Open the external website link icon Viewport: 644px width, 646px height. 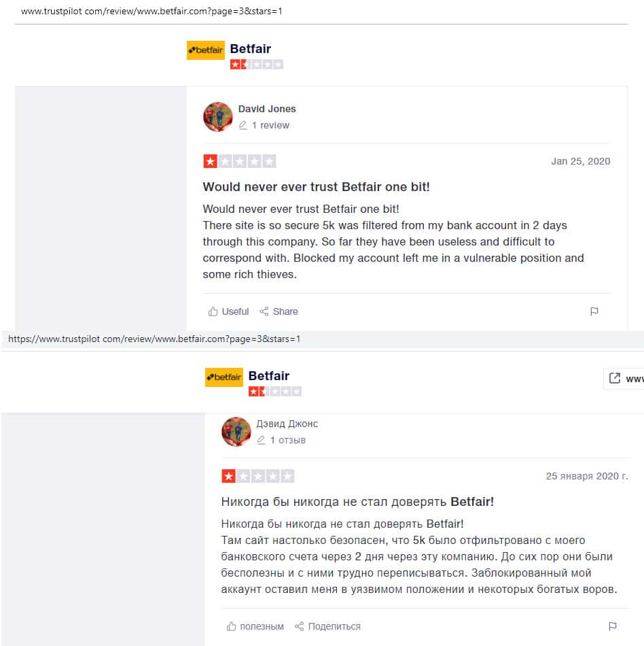pyautogui.click(x=614, y=378)
